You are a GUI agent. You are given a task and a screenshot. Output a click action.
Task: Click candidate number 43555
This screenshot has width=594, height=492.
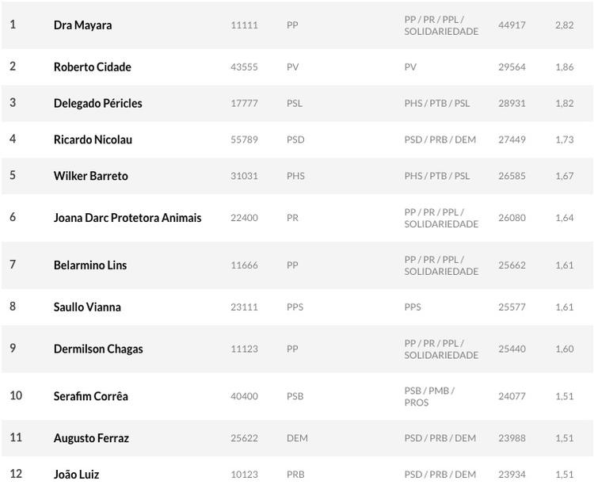tap(244, 67)
